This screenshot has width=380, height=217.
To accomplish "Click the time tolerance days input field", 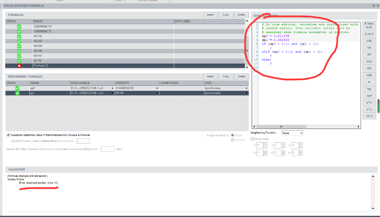I will [107, 149].
